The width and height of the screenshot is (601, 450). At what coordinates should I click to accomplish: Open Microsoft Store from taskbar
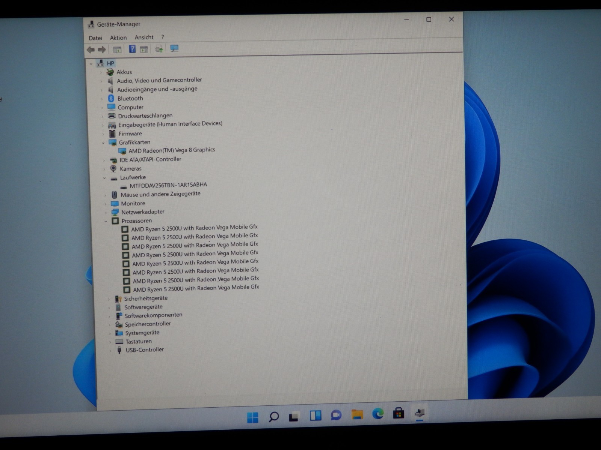pyautogui.click(x=399, y=414)
